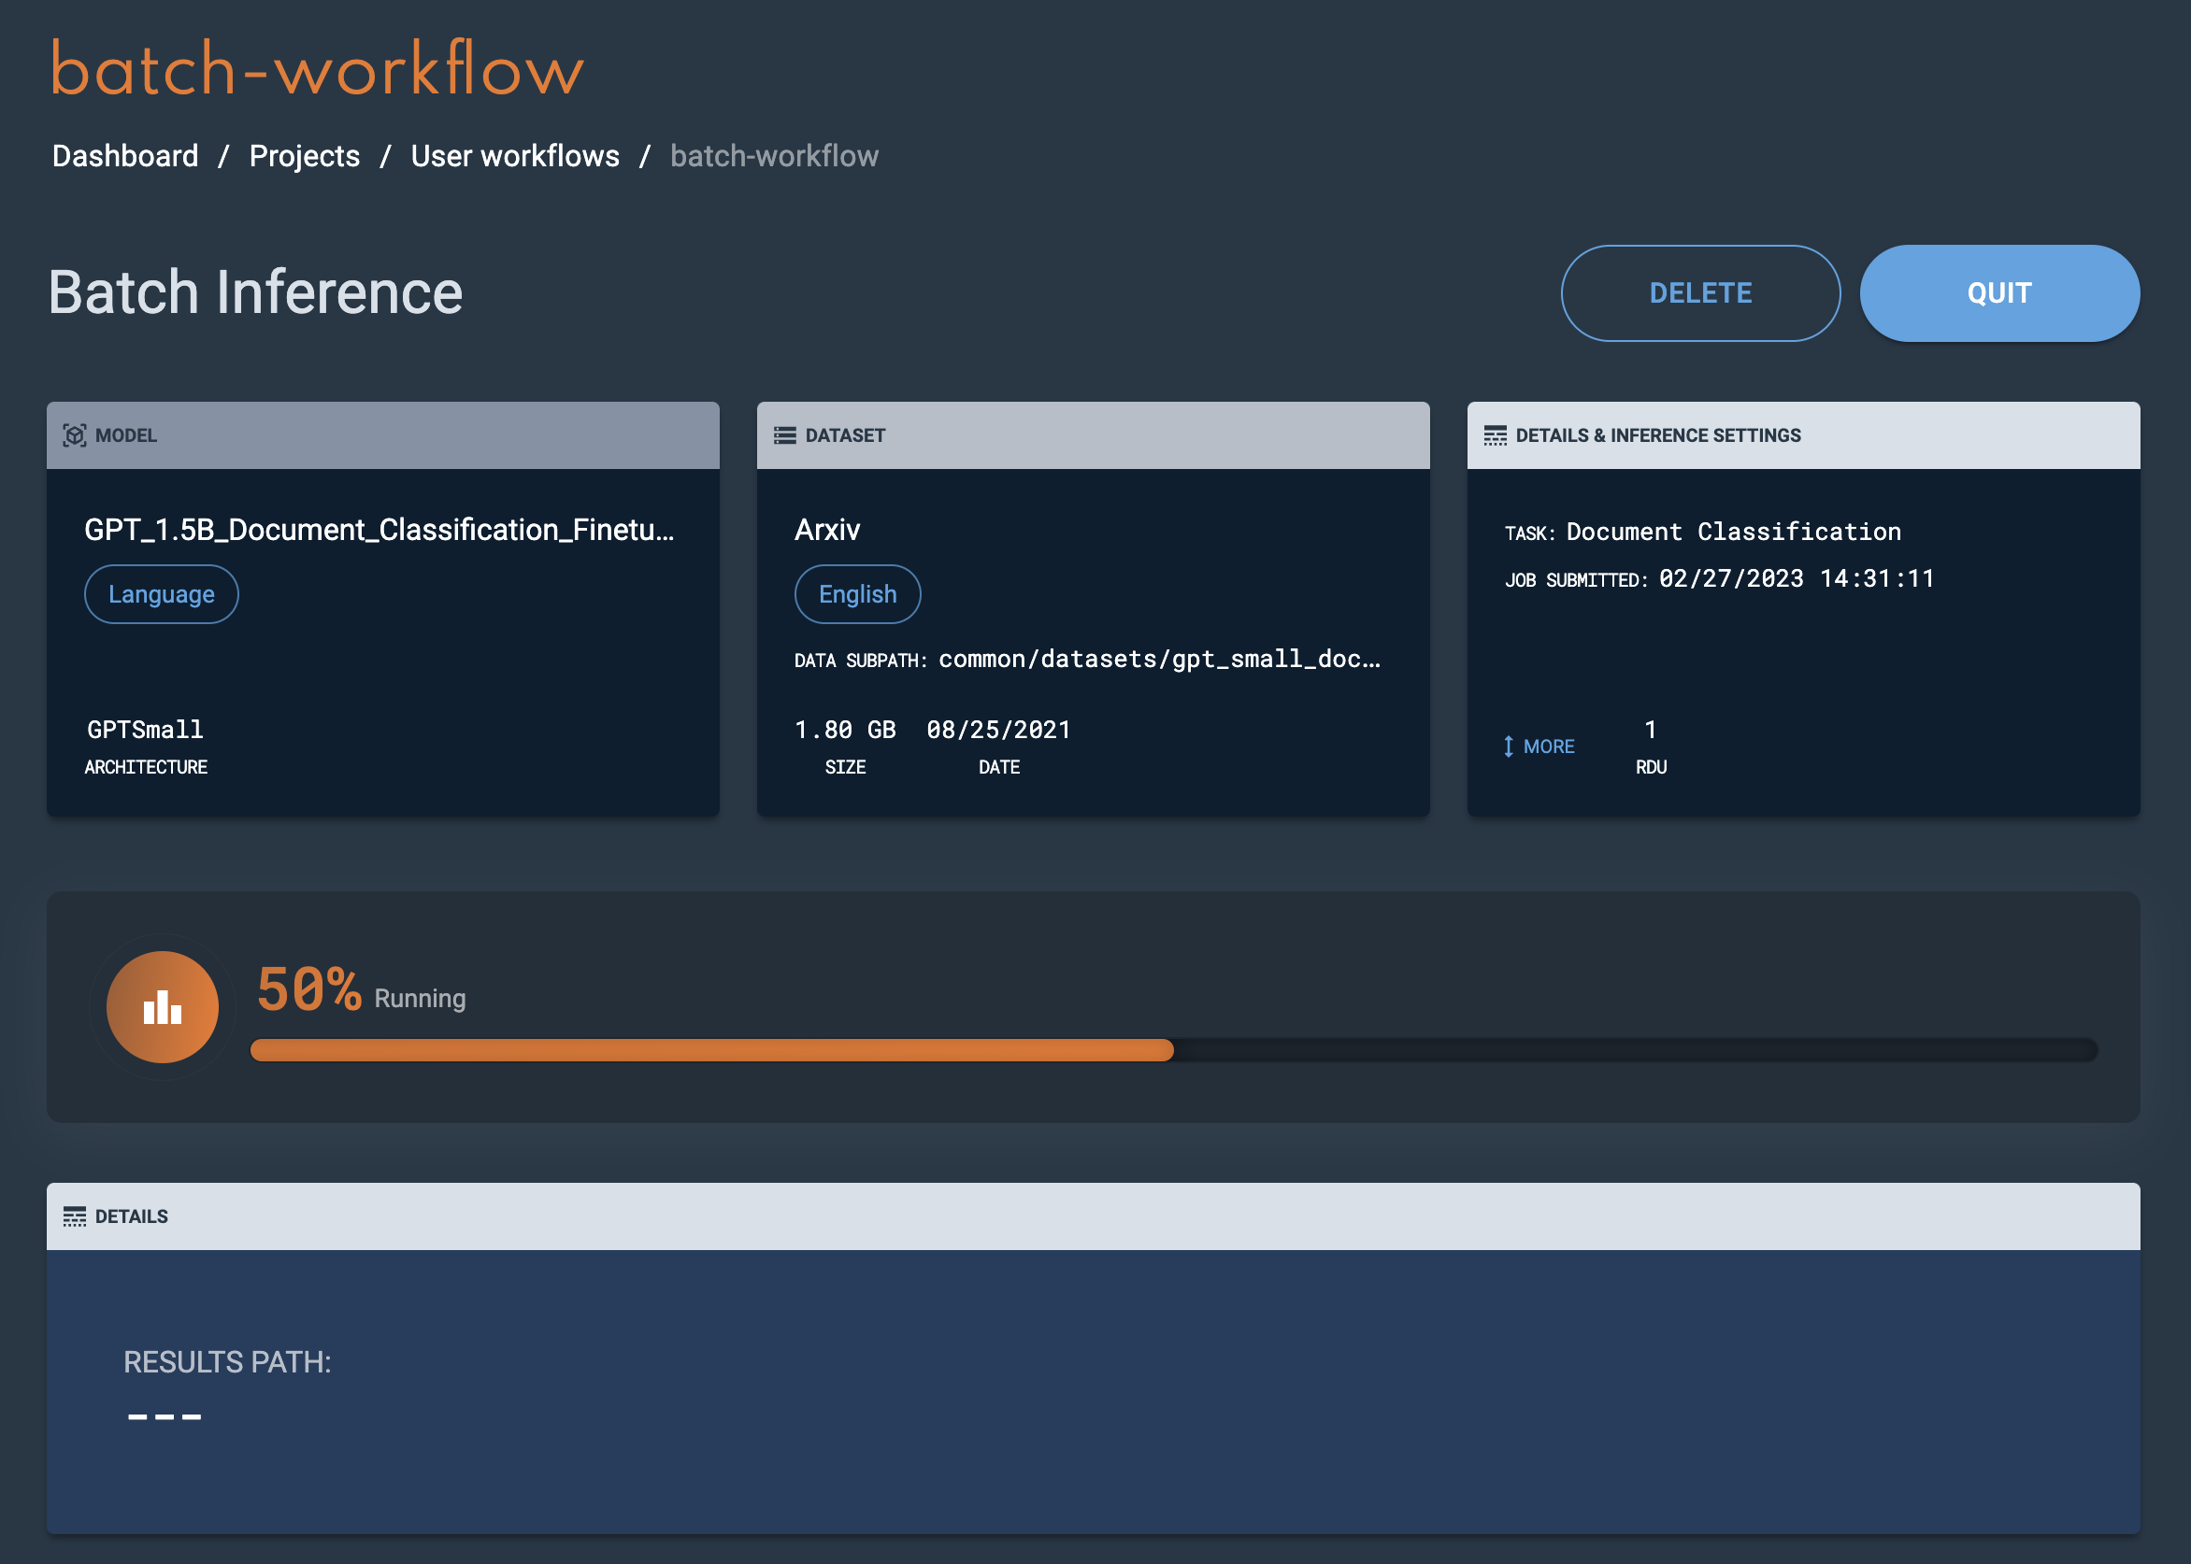Expand MORE inference settings
Image resolution: width=2191 pixels, height=1564 pixels.
point(1539,746)
